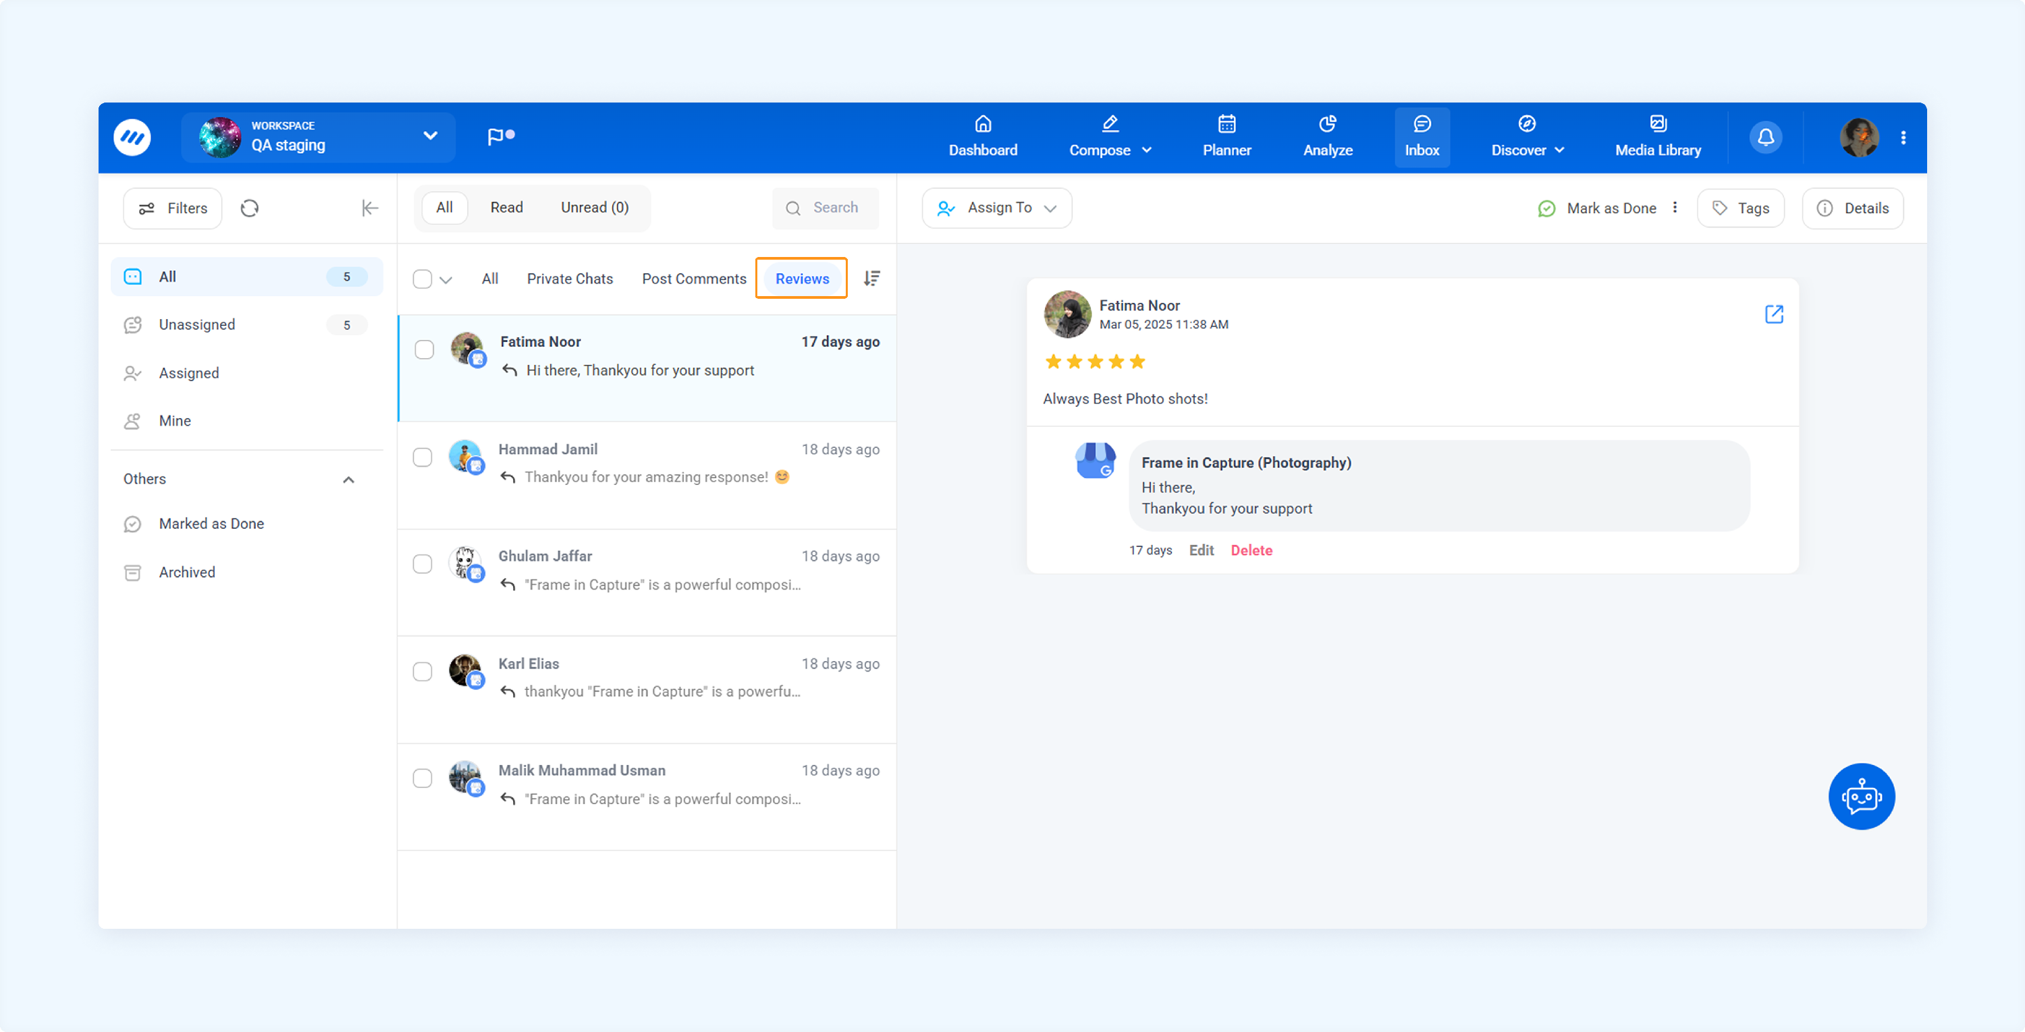Click the search magnifier icon

[793, 208]
